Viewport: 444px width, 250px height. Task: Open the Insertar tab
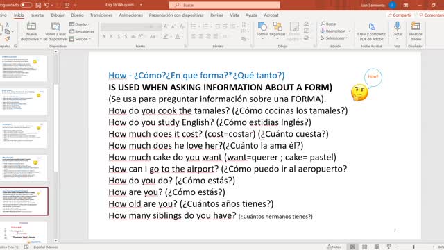[37, 15]
